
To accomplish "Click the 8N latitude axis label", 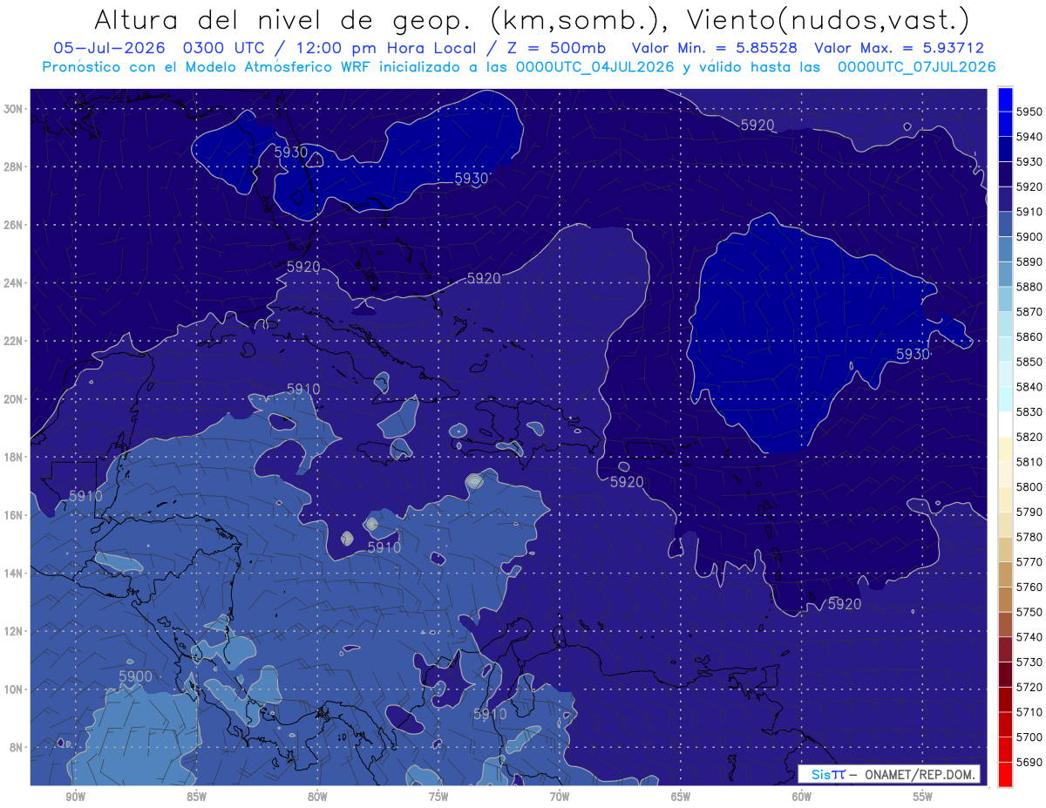I will 15,748.
